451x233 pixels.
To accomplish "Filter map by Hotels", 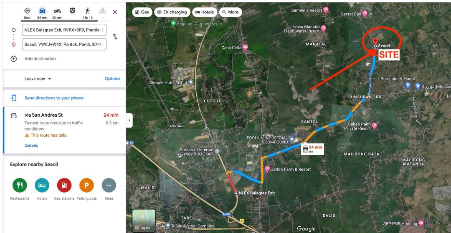I will 205,12.
